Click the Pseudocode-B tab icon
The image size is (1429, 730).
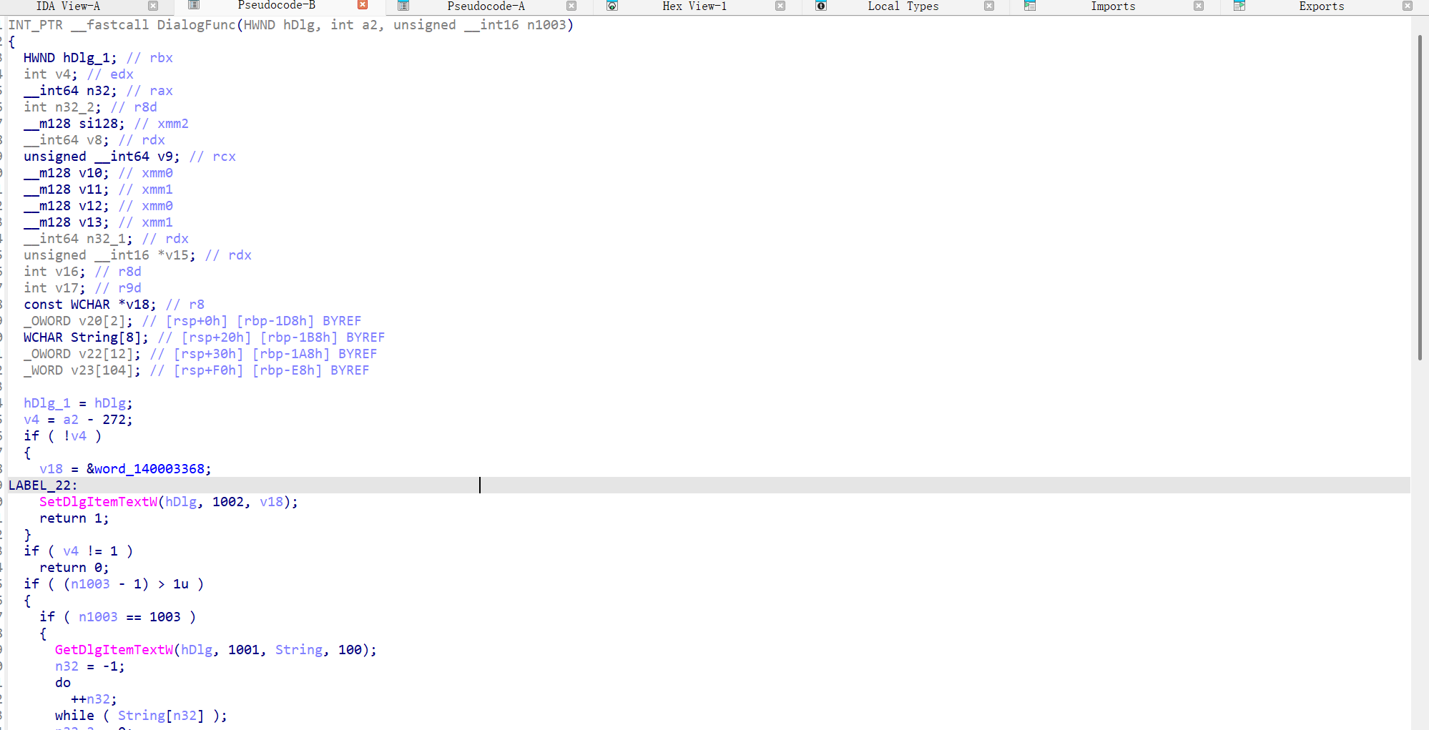(x=193, y=5)
